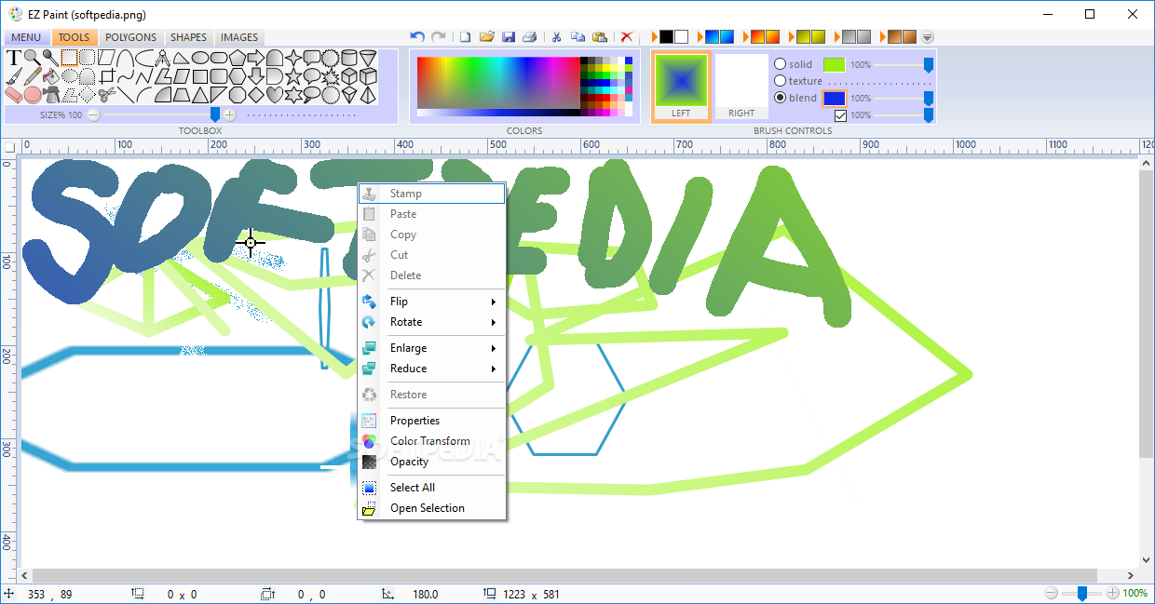Screen dimensions: 1155x604
Task: Choose the paint bucket fill tool
Action: [x=50, y=76]
